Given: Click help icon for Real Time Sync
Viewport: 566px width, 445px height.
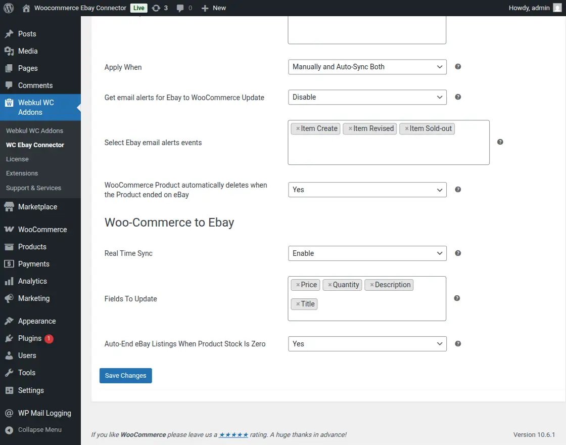Looking at the screenshot, I should [x=458, y=253].
